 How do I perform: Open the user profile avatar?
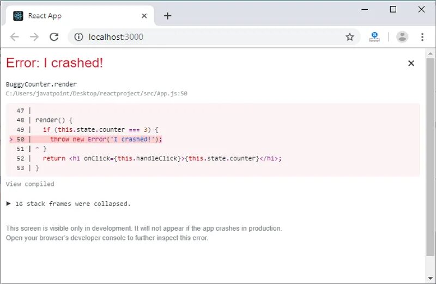click(x=402, y=37)
